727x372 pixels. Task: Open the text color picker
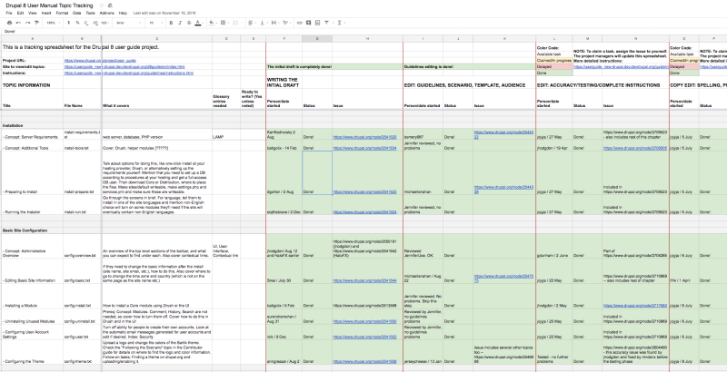(198, 23)
